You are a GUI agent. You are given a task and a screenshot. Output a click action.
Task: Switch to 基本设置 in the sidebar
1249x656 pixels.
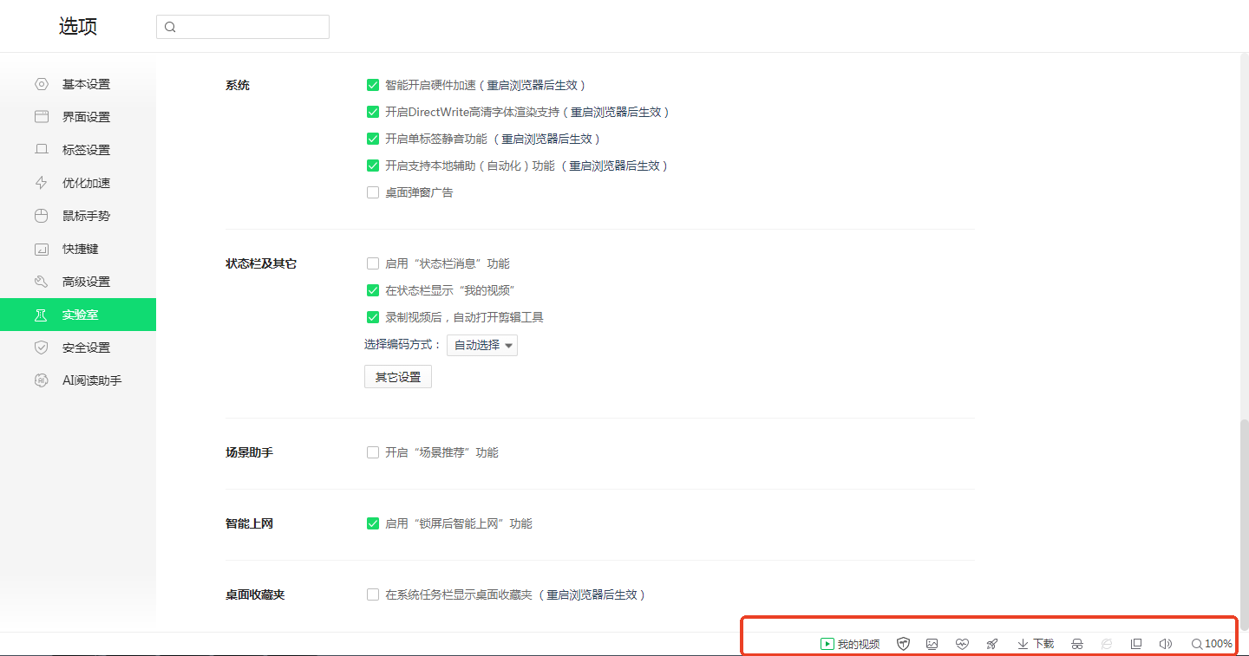86,84
